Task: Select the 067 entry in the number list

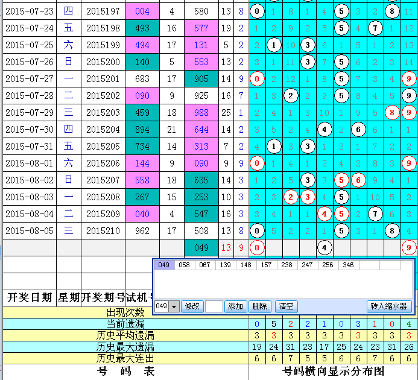Action: pos(205,265)
